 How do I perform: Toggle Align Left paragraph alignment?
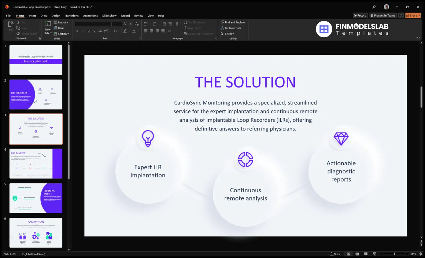click(146, 31)
